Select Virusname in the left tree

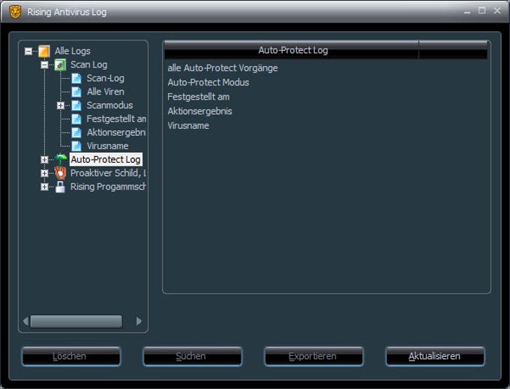tap(107, 146)
